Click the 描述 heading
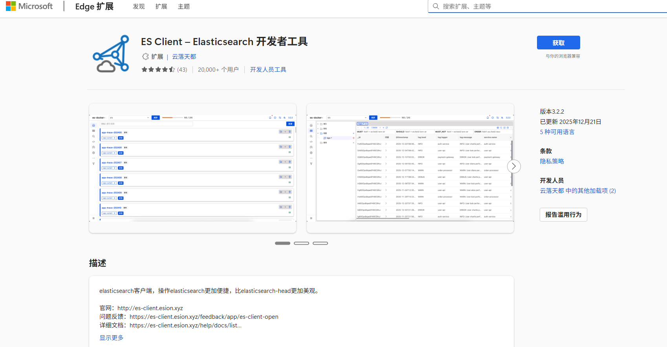The height and width of the screenshot is (347, 667). coord(97,263)
